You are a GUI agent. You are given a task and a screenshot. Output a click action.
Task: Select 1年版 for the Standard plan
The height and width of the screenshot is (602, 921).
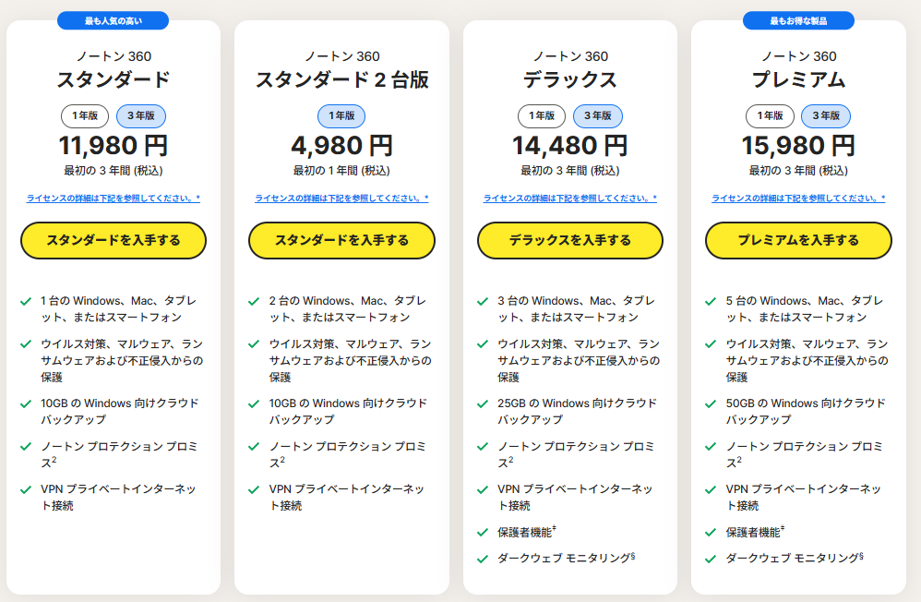point(85,115)
